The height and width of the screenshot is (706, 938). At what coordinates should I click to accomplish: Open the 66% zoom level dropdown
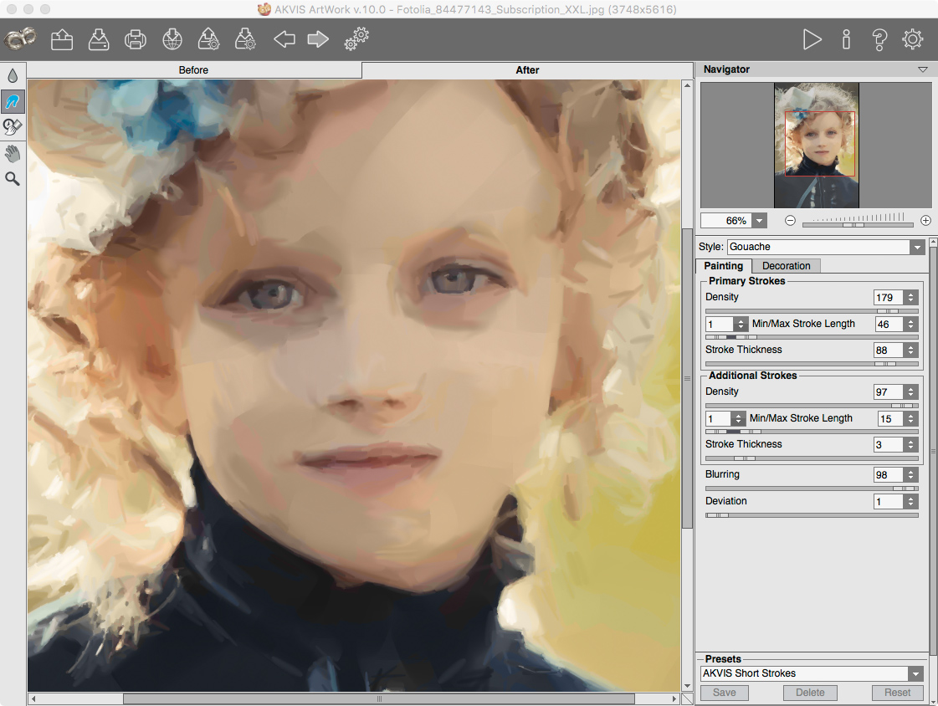click(759, 221)
